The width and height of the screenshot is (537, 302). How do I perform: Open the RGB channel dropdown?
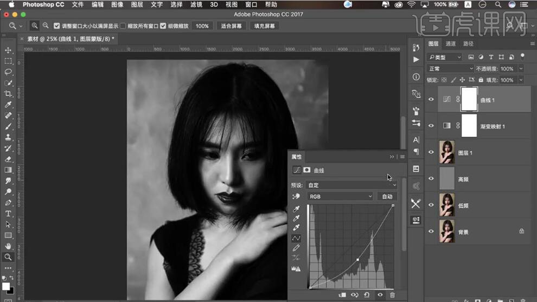(341, 196)
